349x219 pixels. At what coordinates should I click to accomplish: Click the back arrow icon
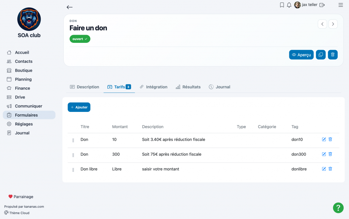(x=70, y=7)
